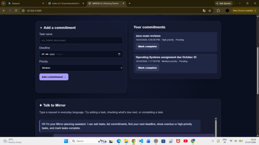Click the Operating Systems assignment due October 25 title
259x145 pixels.
coord(166,57)
